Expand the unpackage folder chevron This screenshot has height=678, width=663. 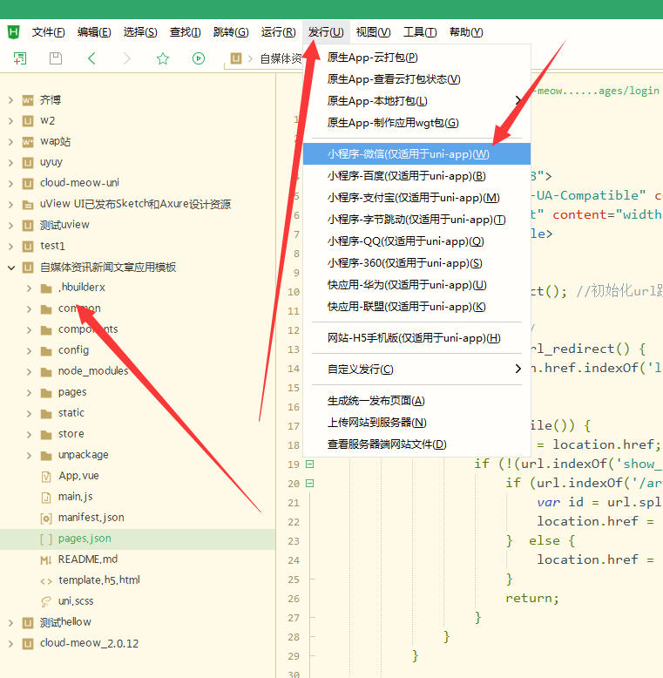(x=29, y=455)
